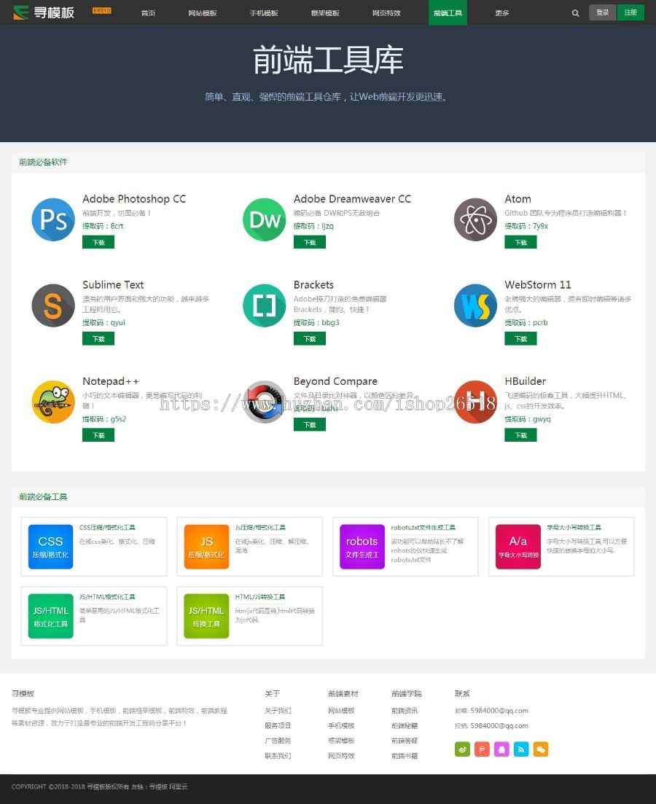Screen dimensions: 656x804
Task: Click the Atom editor icon
Action: [x=475, y=219]
